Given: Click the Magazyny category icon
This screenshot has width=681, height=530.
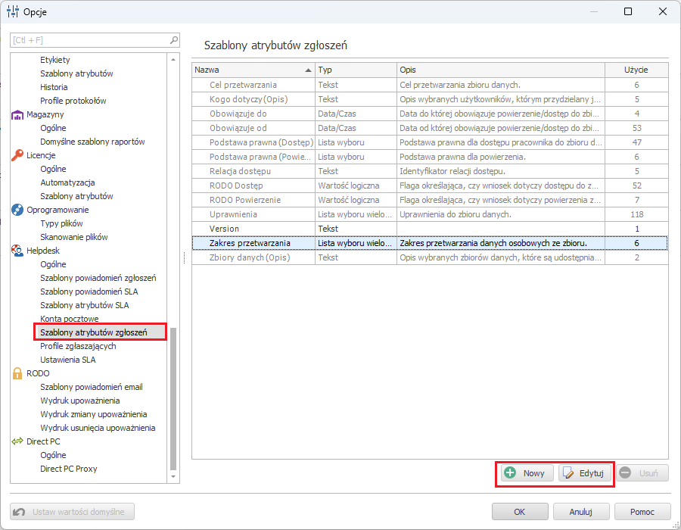Looking at the screenshot, I should [18, 114].
